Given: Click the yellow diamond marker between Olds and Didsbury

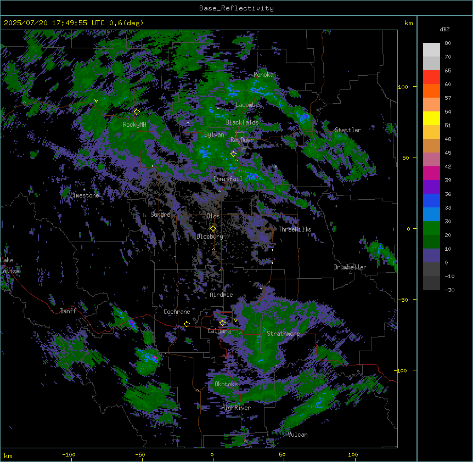Looking at the screenshot, I should tap(213, 228).
